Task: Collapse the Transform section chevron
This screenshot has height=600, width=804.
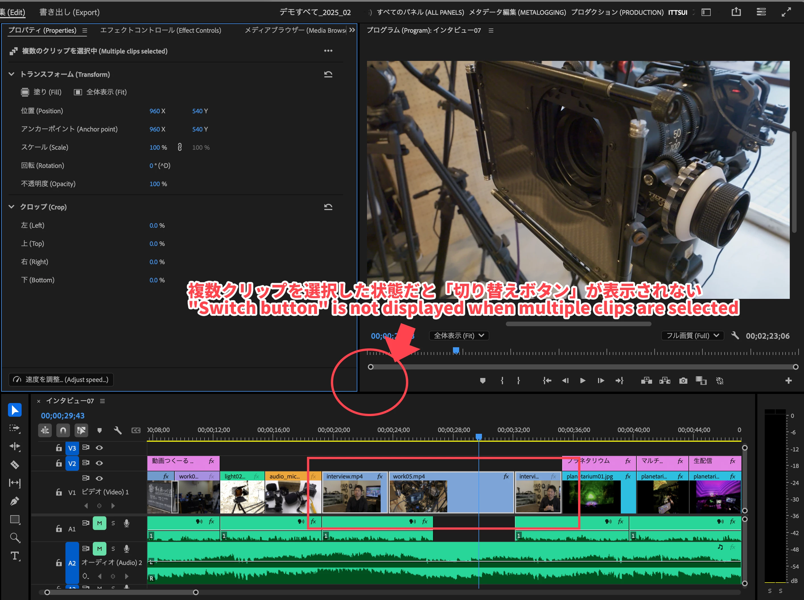Action: coord(11,74)
